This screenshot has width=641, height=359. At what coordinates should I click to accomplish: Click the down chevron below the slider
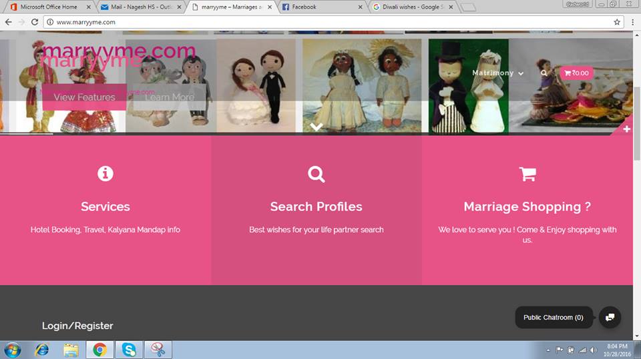pyautogui.click(x=316, y=127)
